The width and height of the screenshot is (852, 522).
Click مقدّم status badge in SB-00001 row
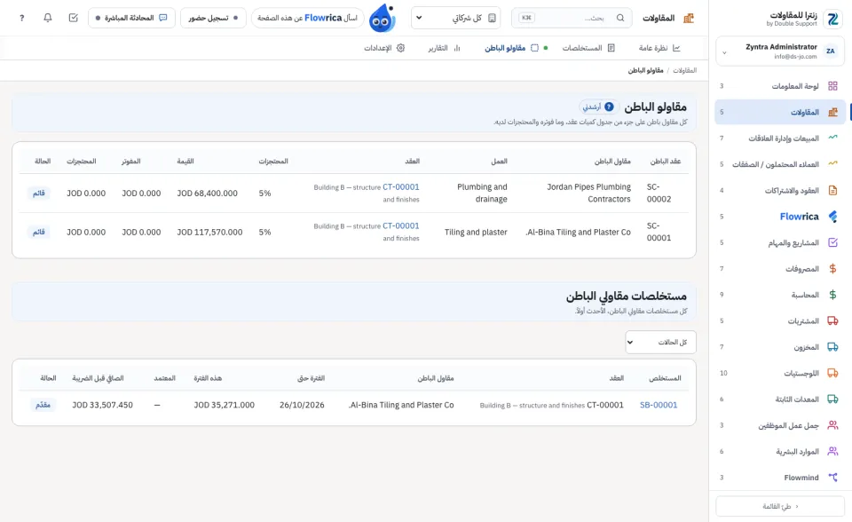[x=43, y=405]
